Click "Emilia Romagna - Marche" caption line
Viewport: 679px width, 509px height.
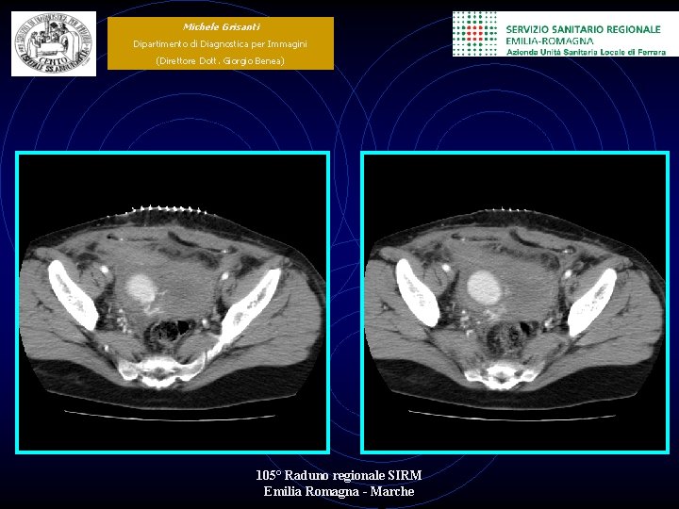pyautogui.click(x=339, y=492)
